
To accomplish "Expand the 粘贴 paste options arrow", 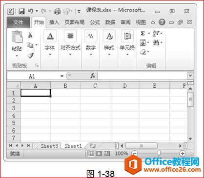I will pos(17,56).
